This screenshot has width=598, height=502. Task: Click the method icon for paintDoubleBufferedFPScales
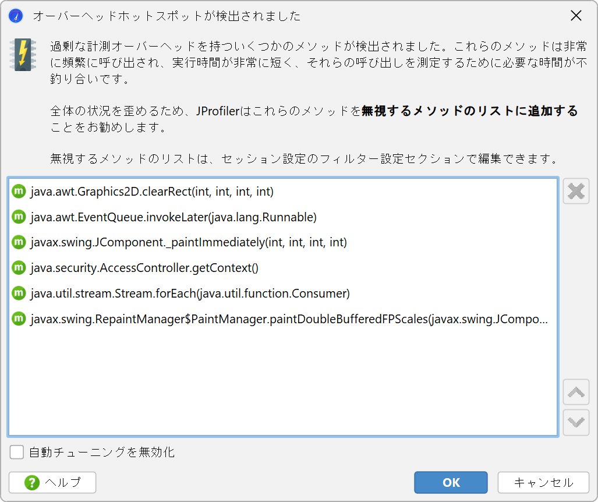pos(19,319)
